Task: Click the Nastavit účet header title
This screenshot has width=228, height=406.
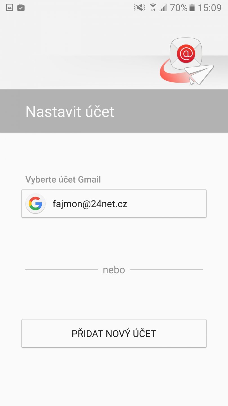Action: click(70, 112)
